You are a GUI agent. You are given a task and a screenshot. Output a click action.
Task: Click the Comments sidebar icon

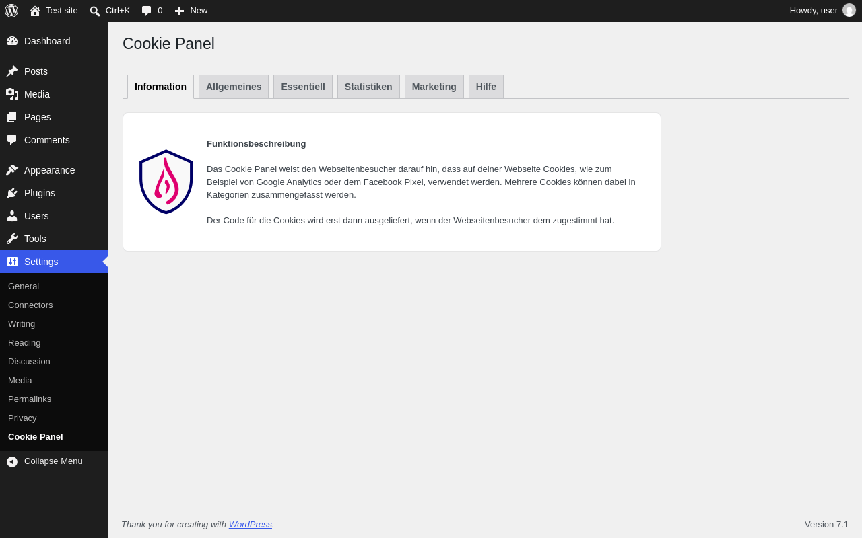pyautogui.click(x=12, y=140)
